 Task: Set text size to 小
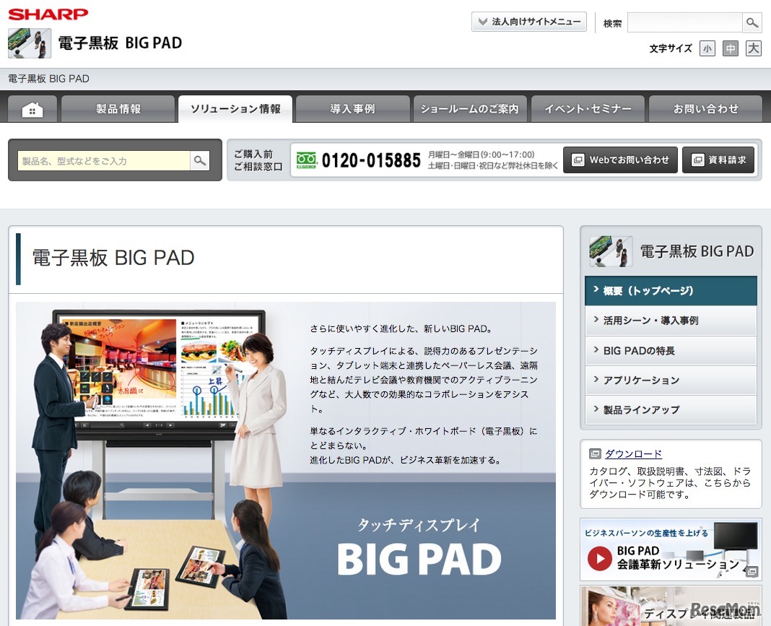(x=707, y=48)
